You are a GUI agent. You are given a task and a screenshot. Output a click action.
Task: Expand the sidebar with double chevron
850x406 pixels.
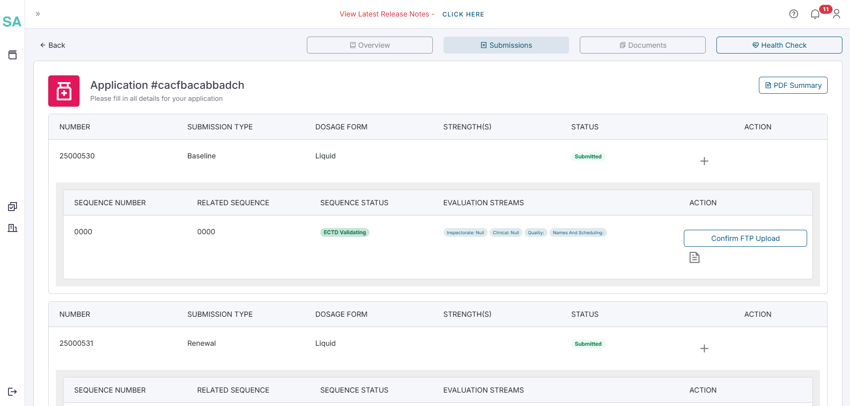[38, 14]
